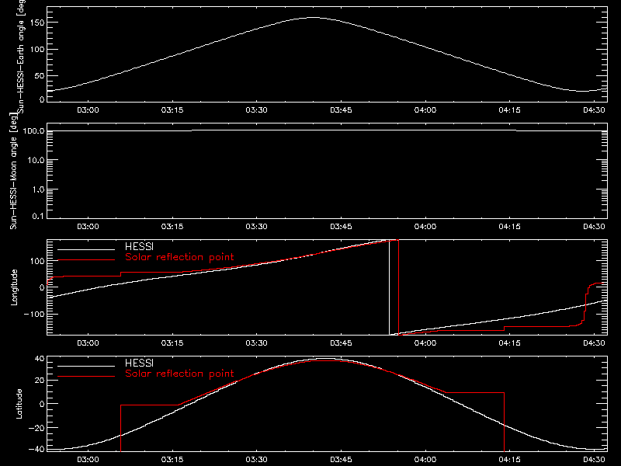621x466 pixels.
Task: Click the 150 tick on Earth angle axis
Action: (37, 23)
